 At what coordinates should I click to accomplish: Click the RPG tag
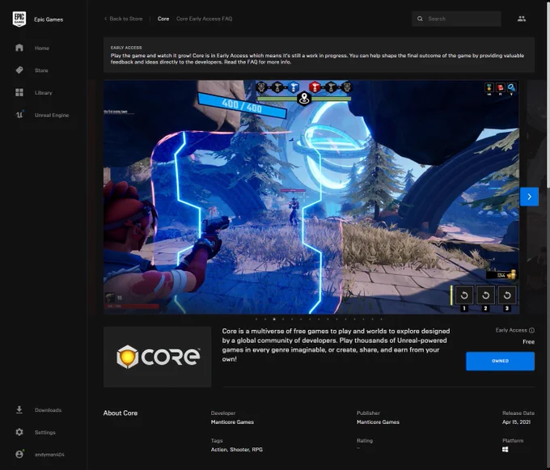(x=257, y=449)
